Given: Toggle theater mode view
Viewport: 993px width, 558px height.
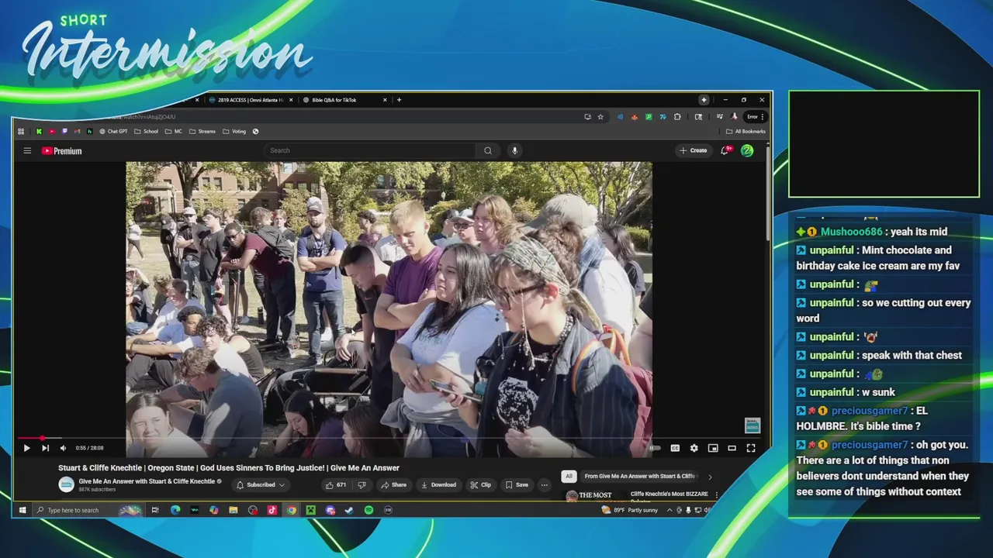Looking at the screenshot, I should click(732, 448).
